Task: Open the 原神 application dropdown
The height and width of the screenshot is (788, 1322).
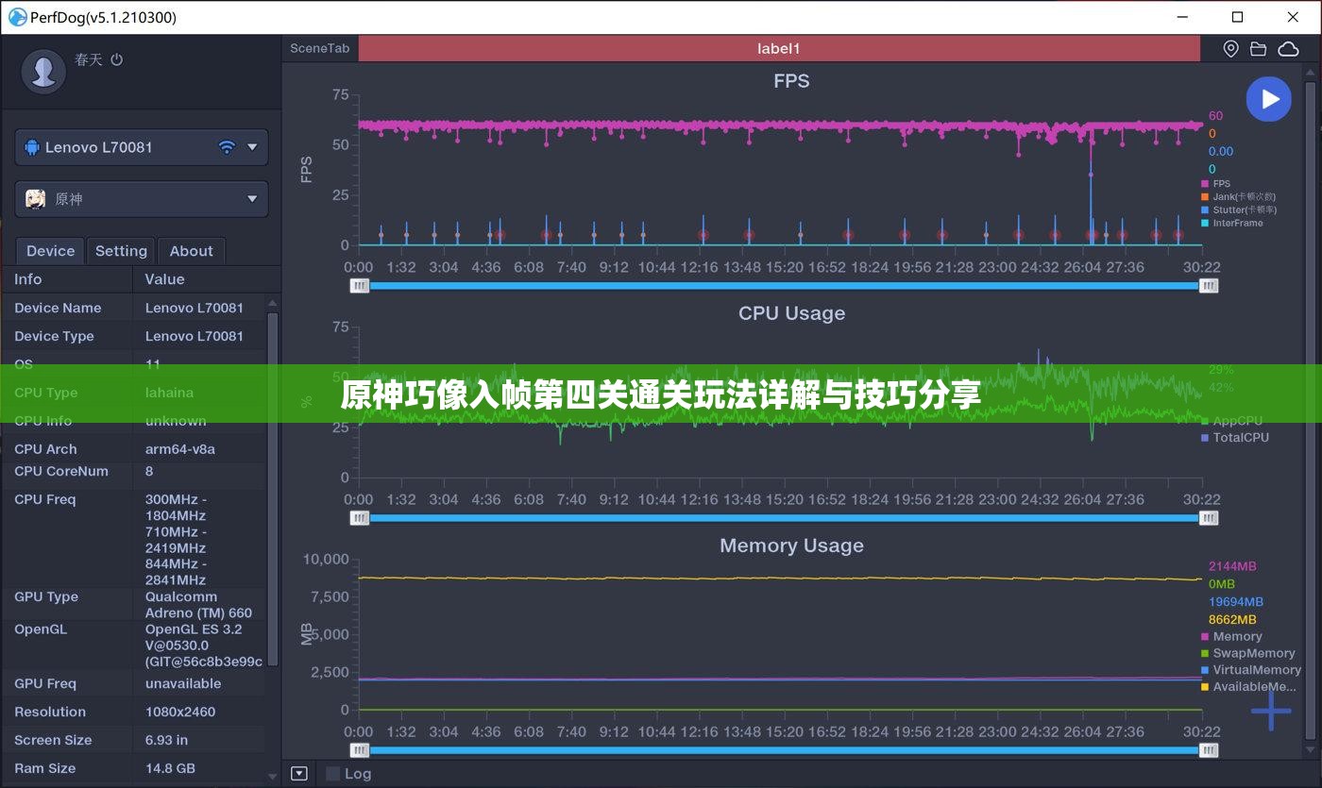Action: pyautogui.click(x=142, y=199)
